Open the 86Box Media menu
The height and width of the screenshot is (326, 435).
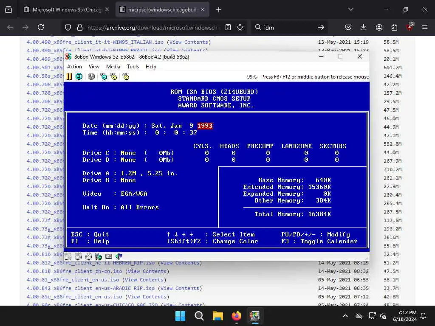(x=113, y=67)
